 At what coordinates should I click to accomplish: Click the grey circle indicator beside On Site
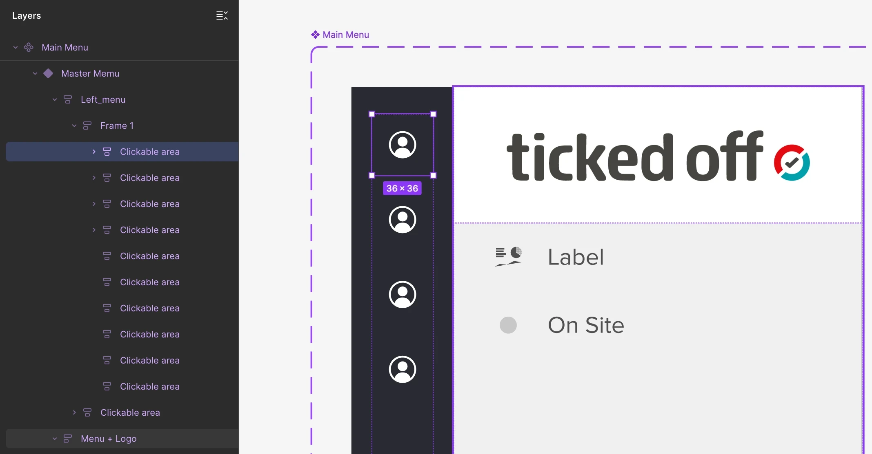coord(508,325)
